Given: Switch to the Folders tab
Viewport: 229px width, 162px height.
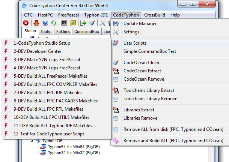Looking at the screenshot, I should (63, 31).
